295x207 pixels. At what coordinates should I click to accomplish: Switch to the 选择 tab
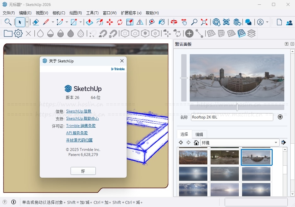[x=184, y=134]
